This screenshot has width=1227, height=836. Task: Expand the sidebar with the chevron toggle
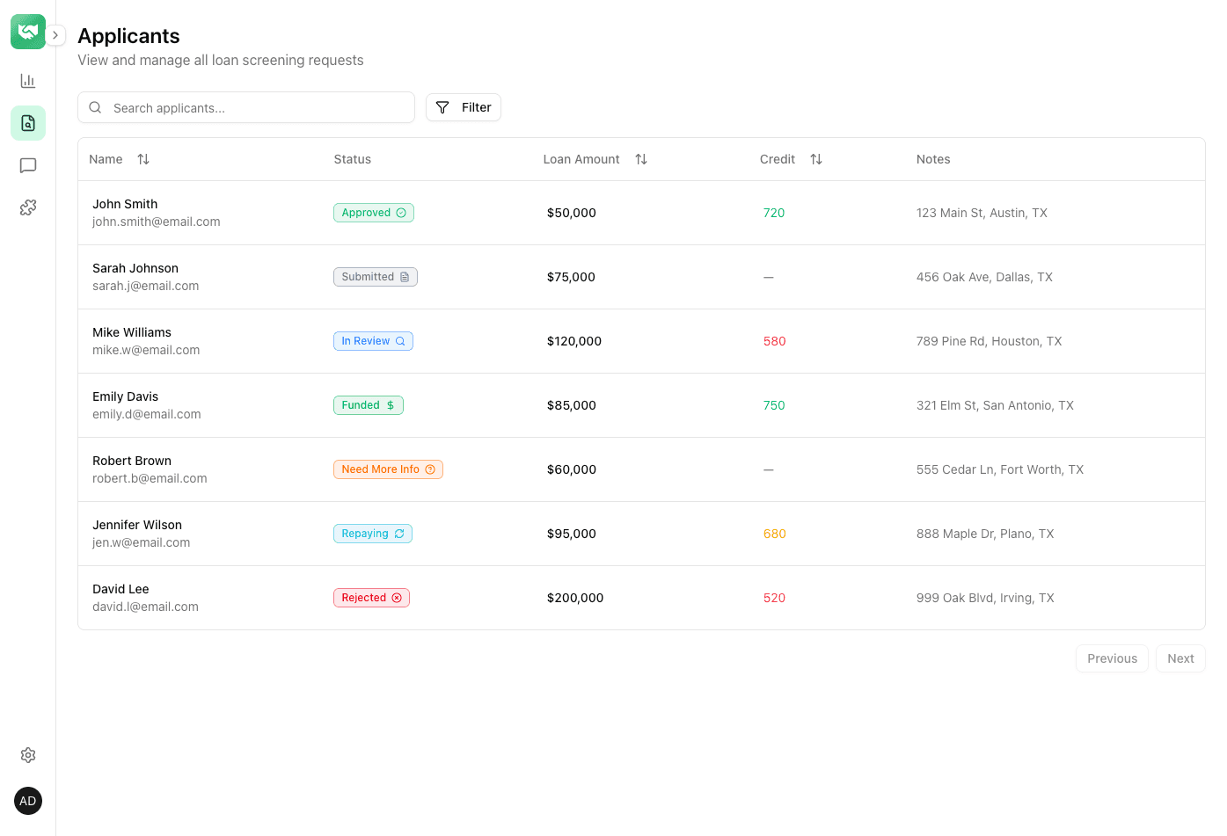pos(55,35)
